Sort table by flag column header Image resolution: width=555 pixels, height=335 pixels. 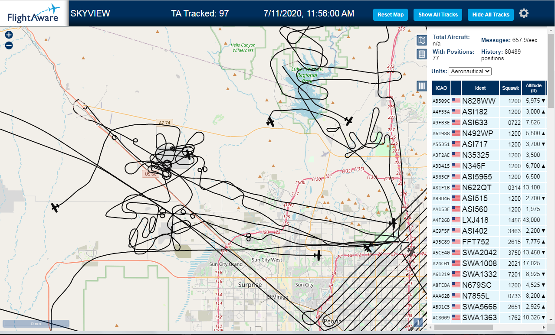click(456, 88)
